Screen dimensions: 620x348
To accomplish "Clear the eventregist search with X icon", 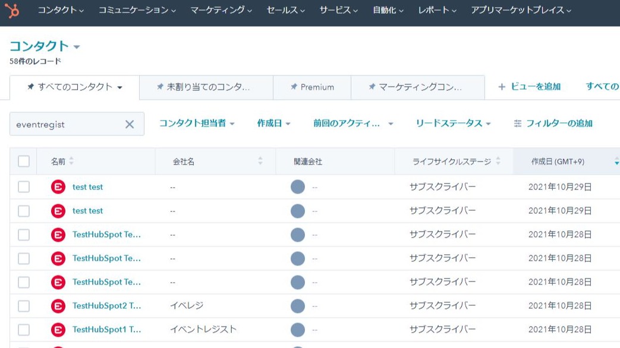I will pos(130,124).
